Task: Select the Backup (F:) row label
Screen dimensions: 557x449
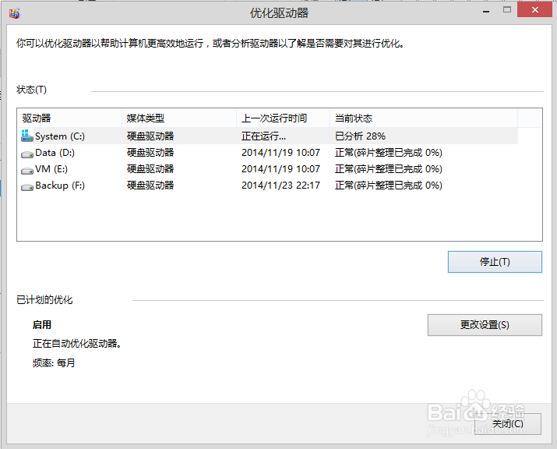Action: point(60,186)
